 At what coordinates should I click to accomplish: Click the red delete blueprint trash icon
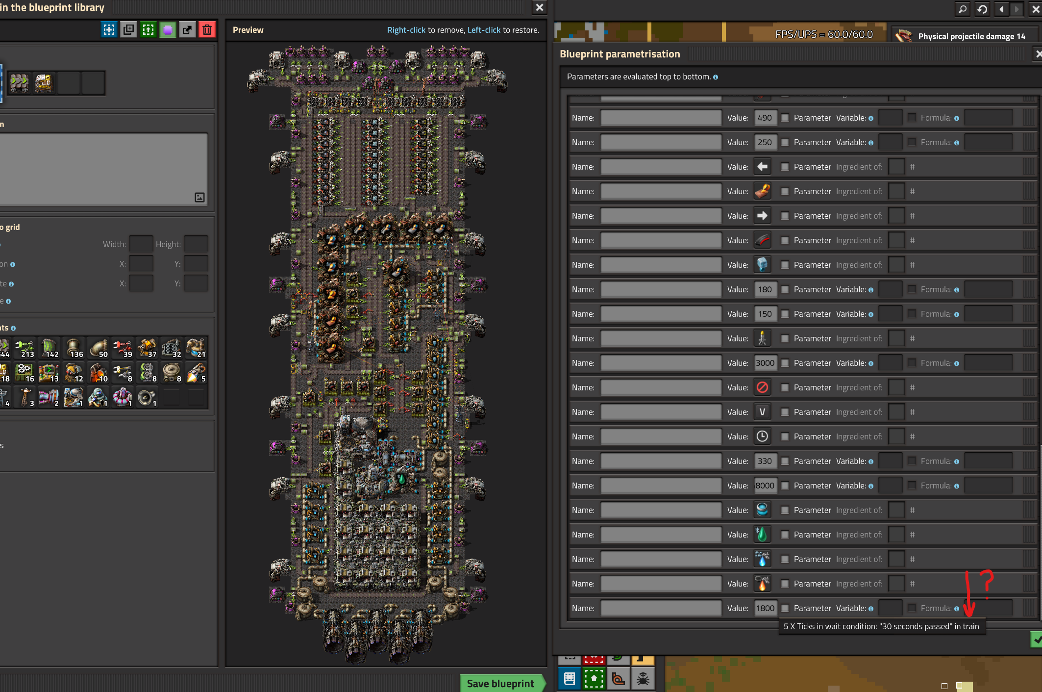207,30
